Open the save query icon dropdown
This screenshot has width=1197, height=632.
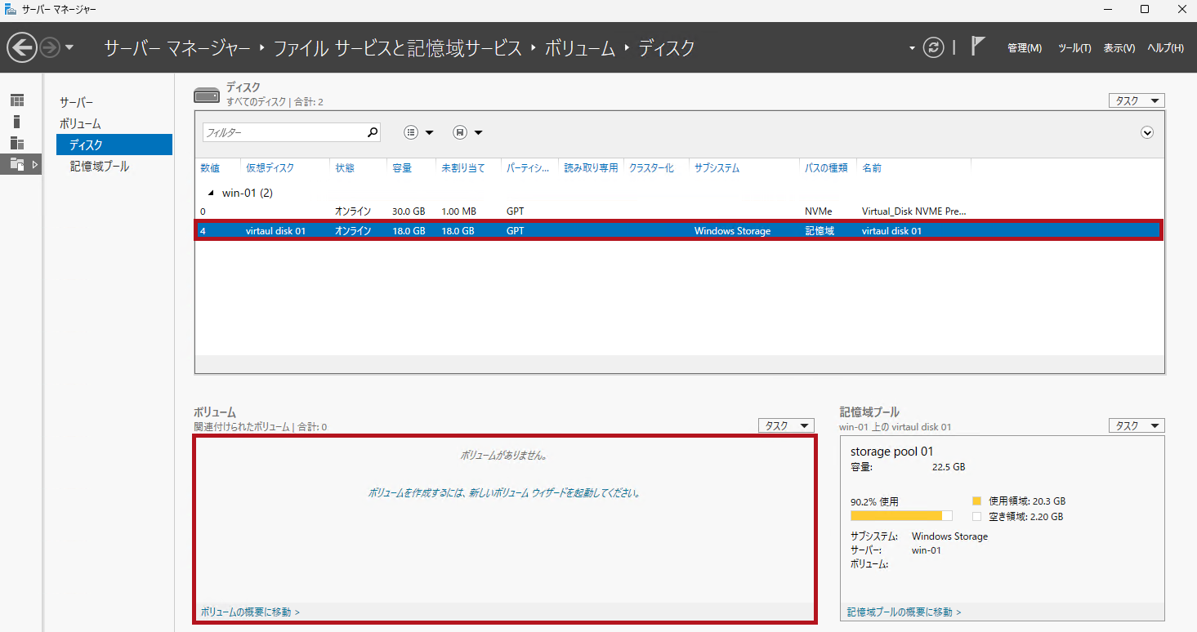[467, 132]
